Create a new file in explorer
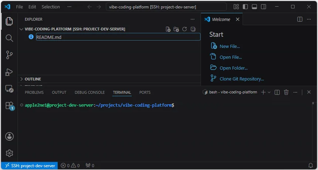Image resolution: width=318 pixels, height=170 pixels. tap(168, 29)
